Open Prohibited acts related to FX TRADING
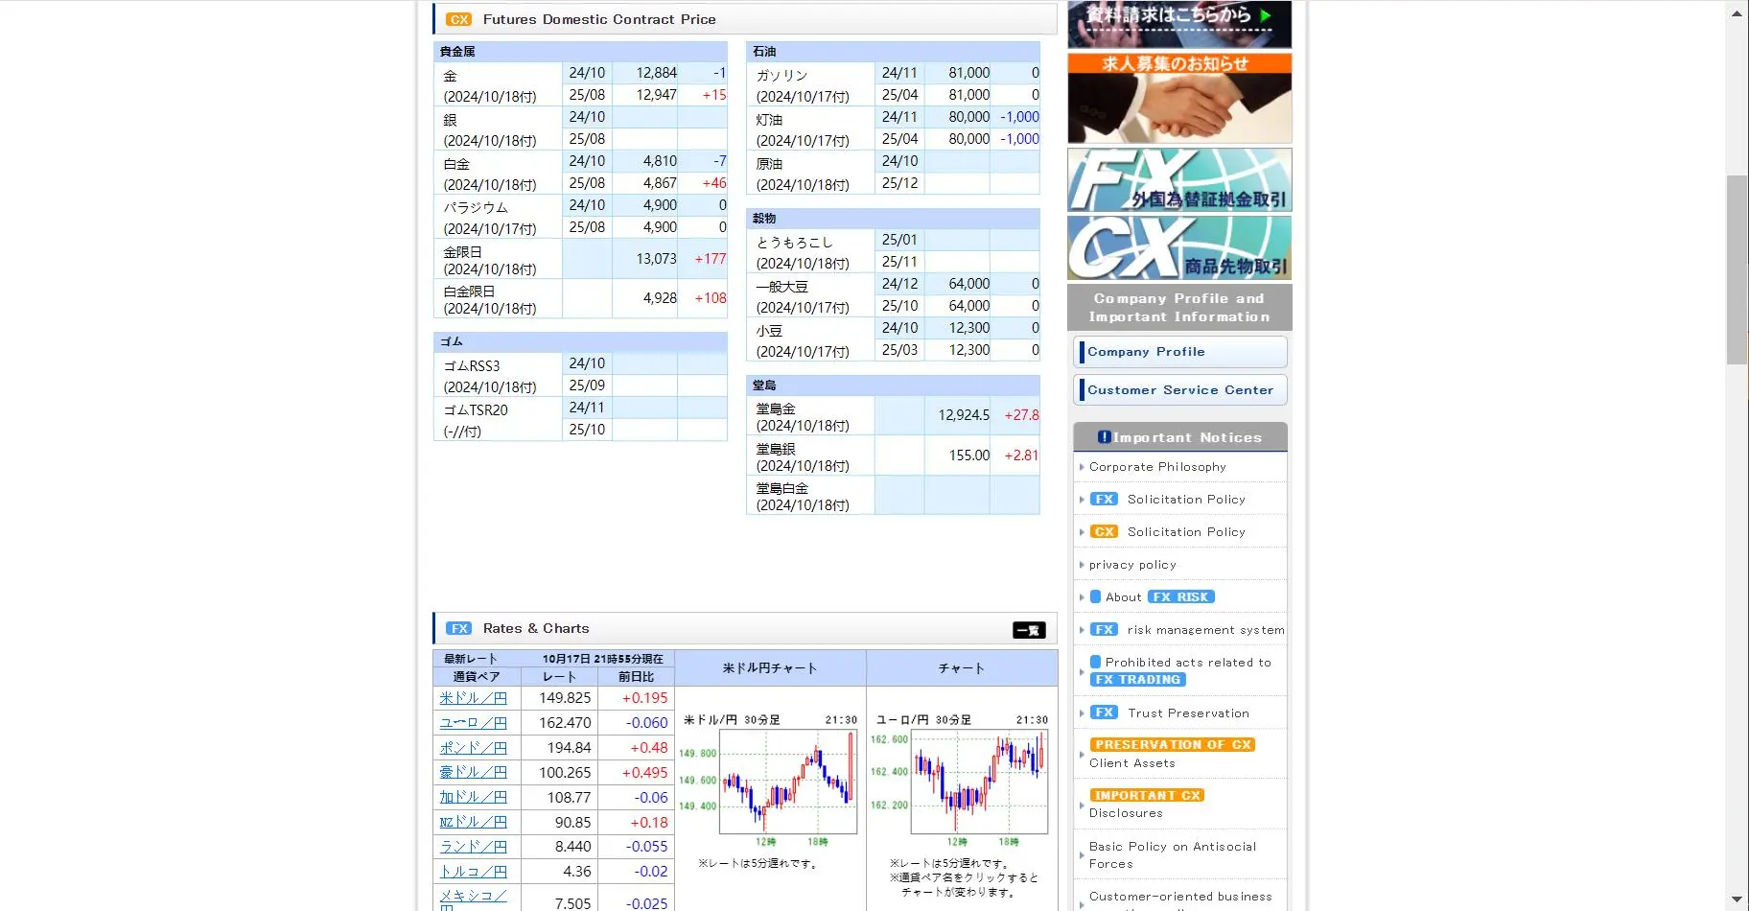Viewport: 1749px width, 911px height. 1180,671
